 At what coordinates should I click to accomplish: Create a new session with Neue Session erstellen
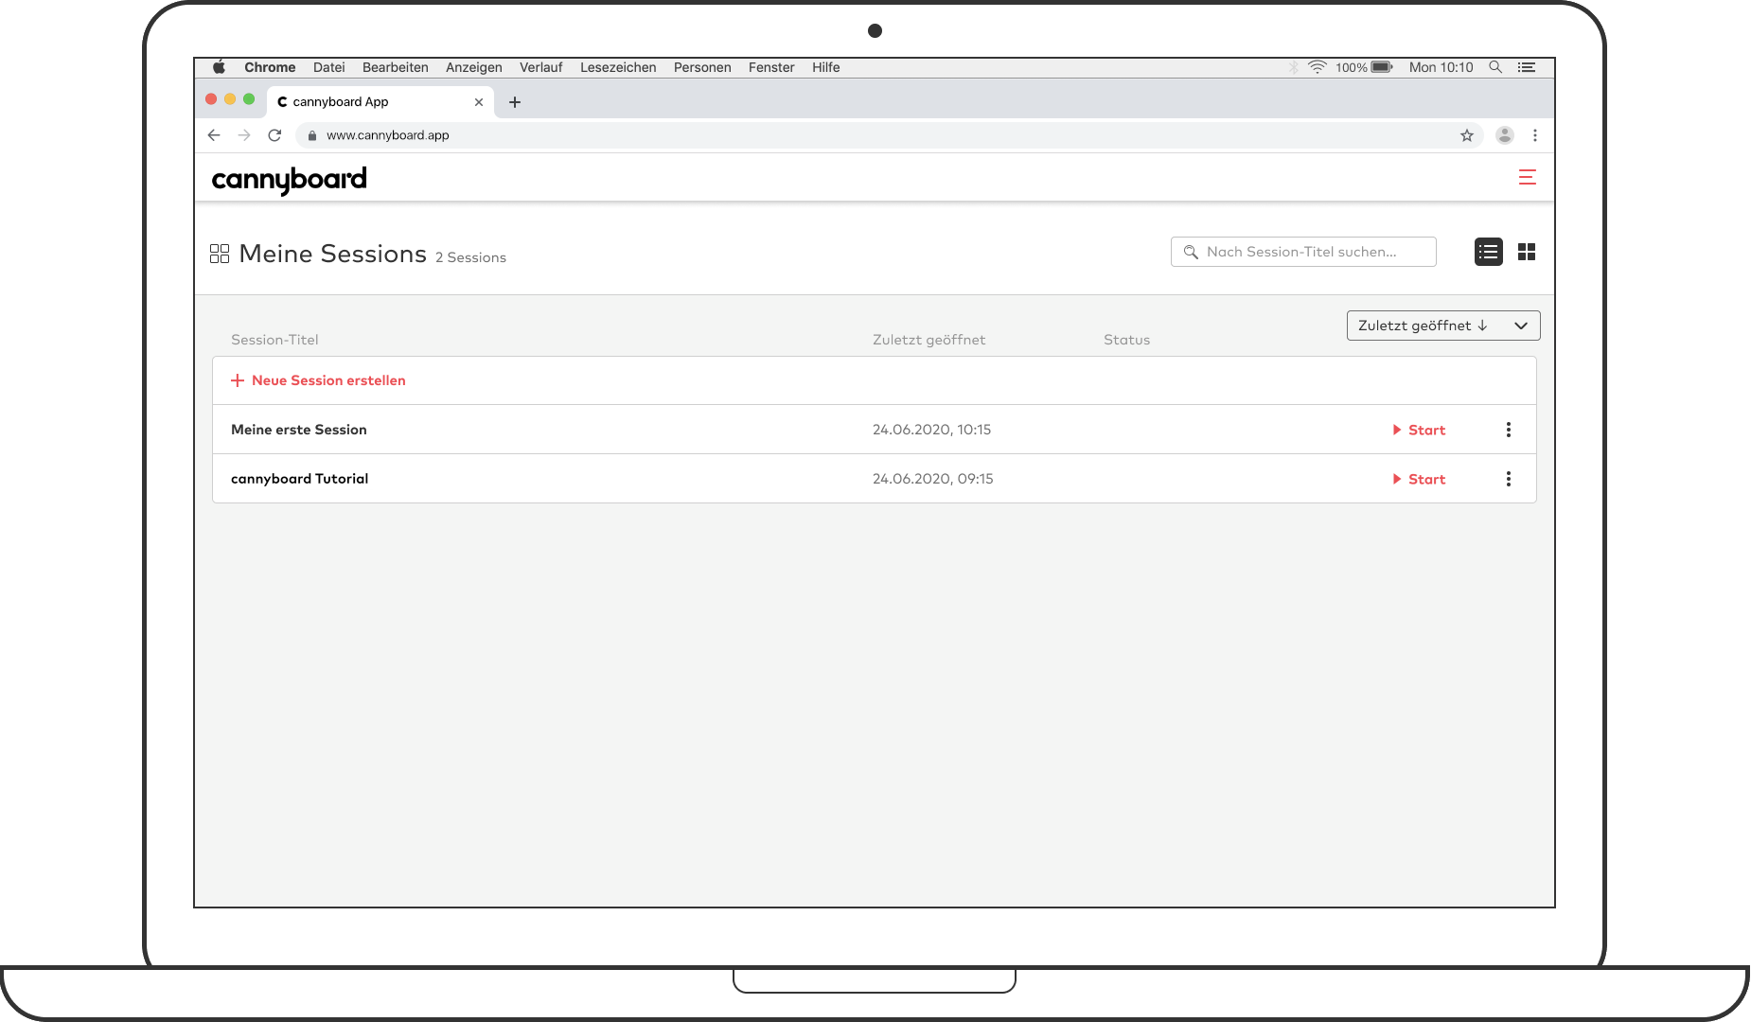pos(318,380)
